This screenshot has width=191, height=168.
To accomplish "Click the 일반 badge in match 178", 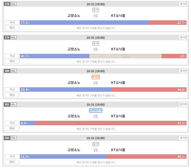I will click(95, 10).
